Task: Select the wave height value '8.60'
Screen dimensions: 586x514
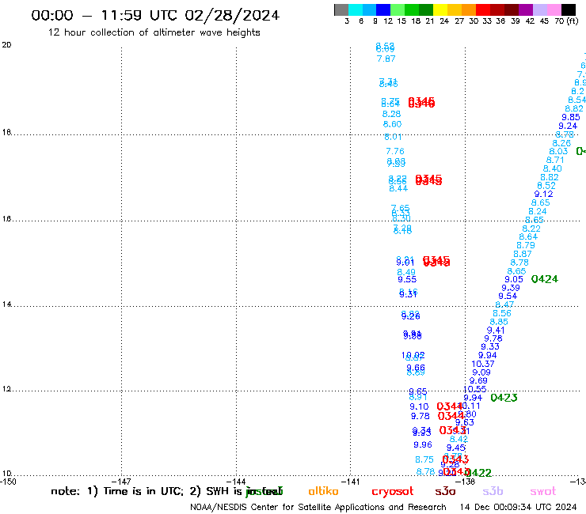Action: coord(392,124)
